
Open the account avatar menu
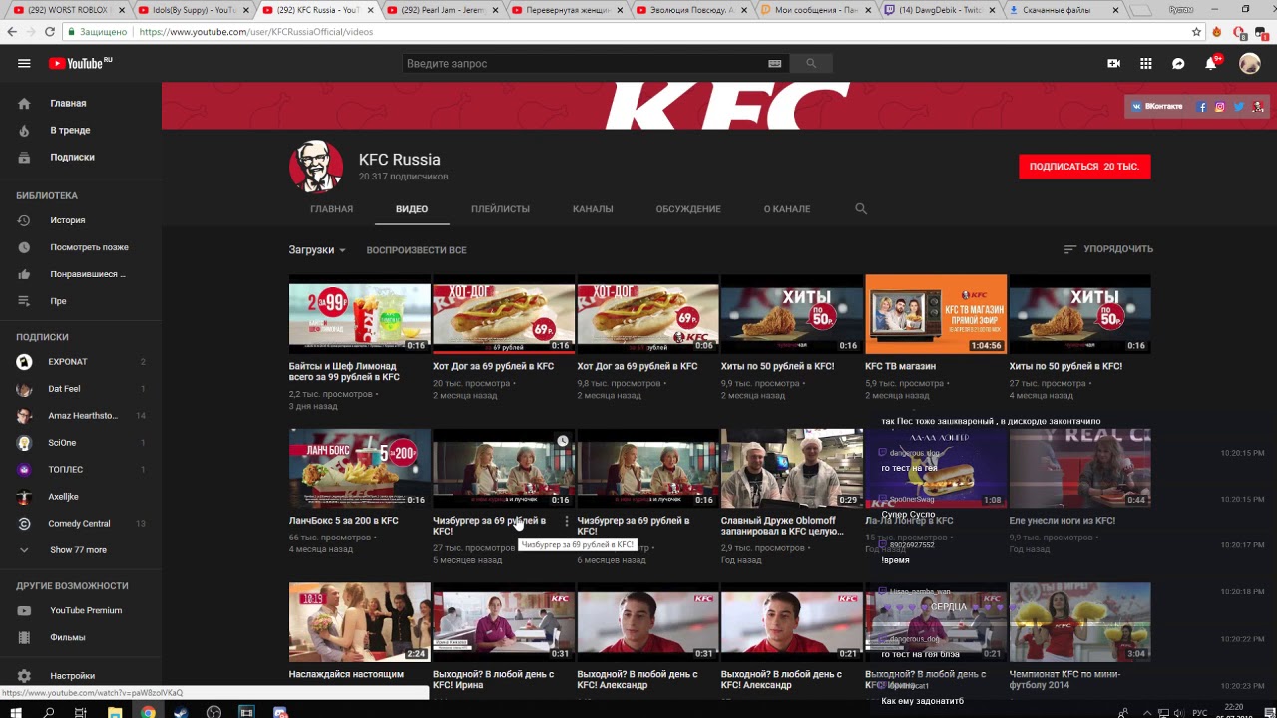click(1249, 63)
